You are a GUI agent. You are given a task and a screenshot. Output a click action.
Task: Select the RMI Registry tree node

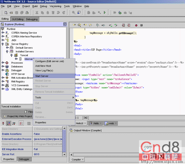18,82
